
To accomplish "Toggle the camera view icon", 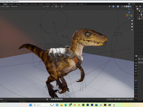I will click(132, 27).
